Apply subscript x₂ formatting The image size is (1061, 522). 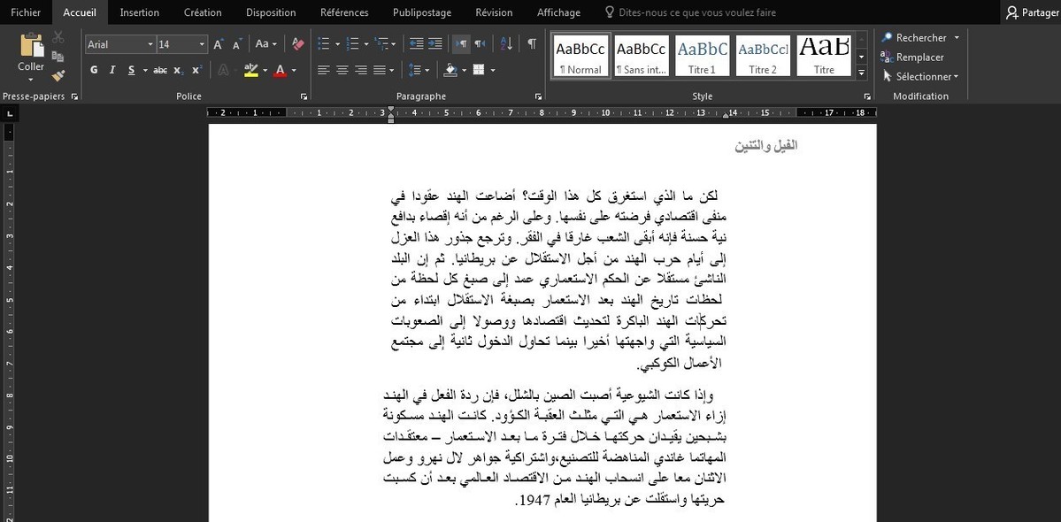178,70
